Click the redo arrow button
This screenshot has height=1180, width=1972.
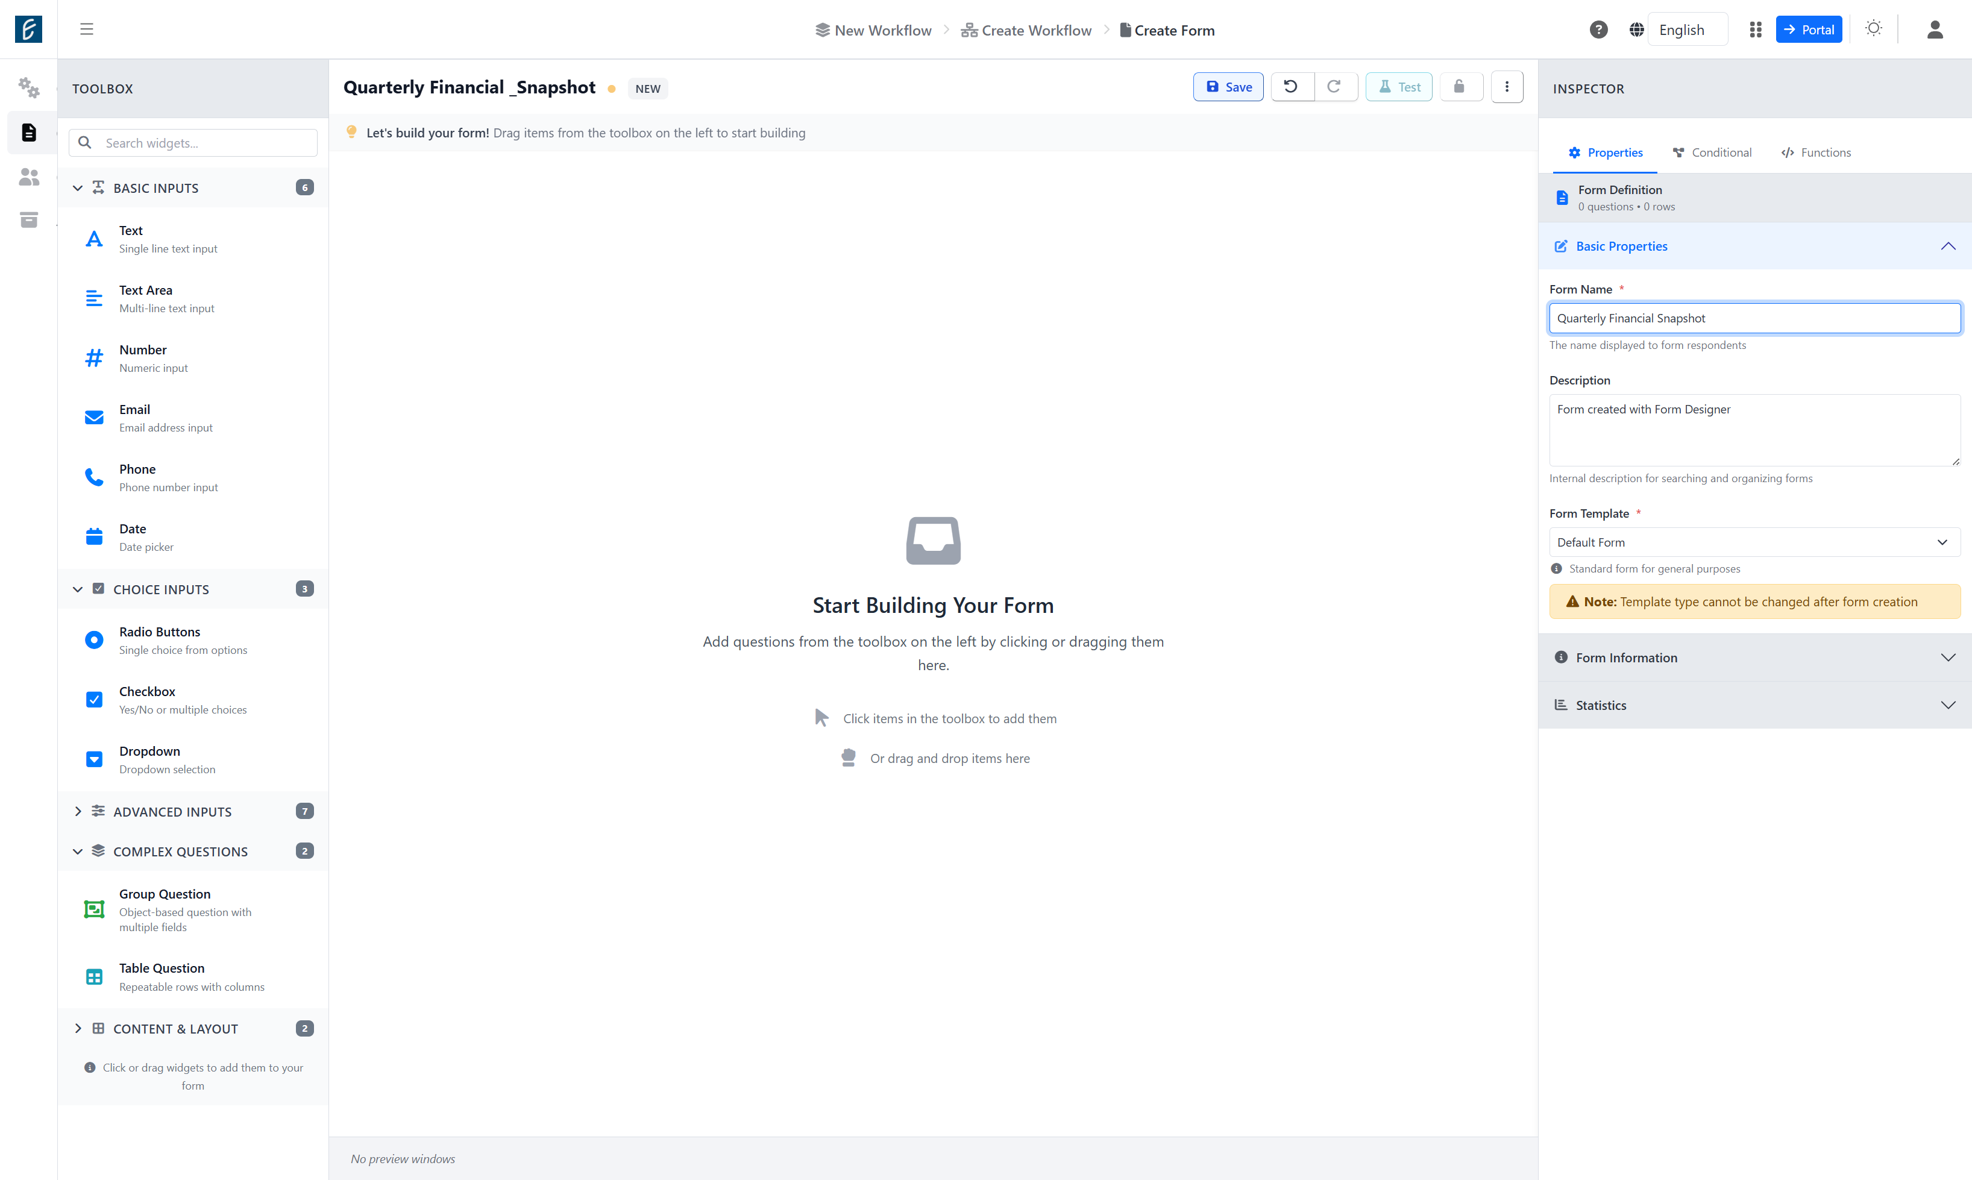click(x=1335, y=87)
